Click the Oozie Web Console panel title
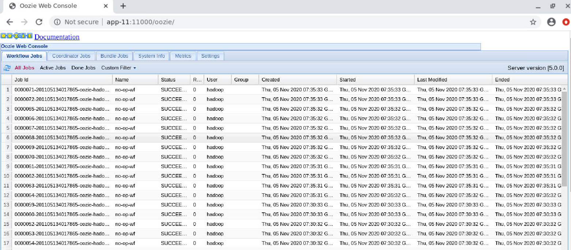Viewport: 571px width, 250px height. (24, 46)
